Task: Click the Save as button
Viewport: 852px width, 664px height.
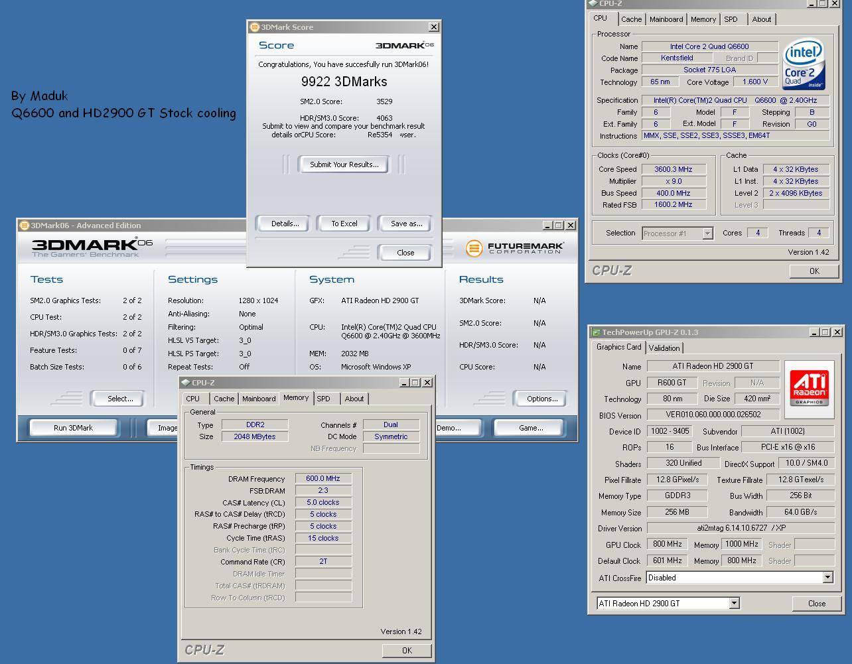Action: [x=406, y=224]
